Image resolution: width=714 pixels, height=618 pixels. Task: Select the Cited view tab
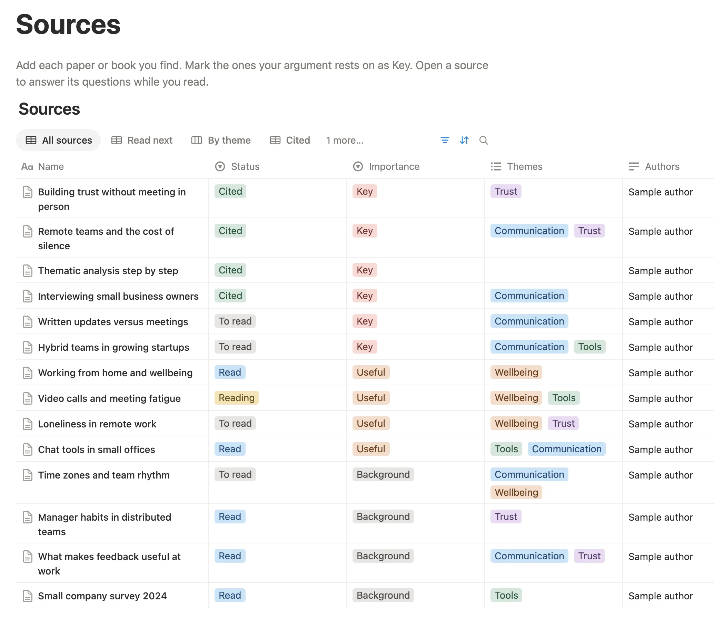pos(290,140)
